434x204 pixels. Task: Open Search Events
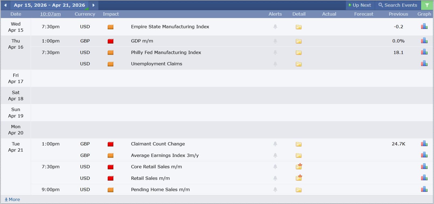[x=398, y=5]
